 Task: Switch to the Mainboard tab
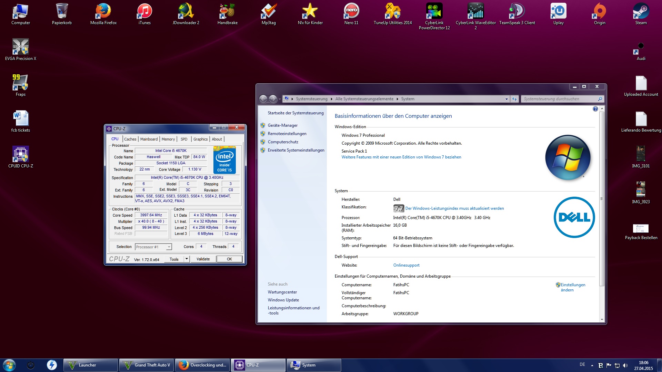[149, 139]
